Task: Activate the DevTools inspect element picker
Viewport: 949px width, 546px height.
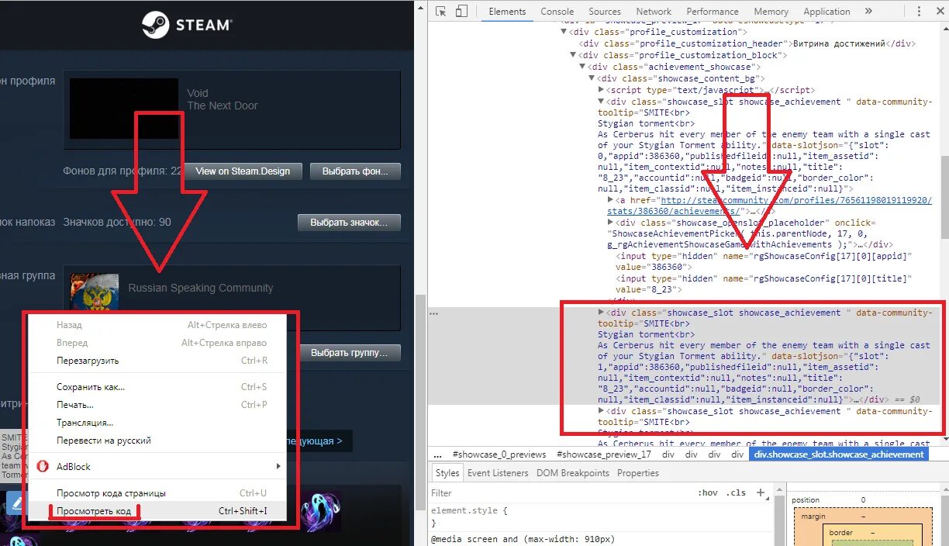Action: point(440,11)
